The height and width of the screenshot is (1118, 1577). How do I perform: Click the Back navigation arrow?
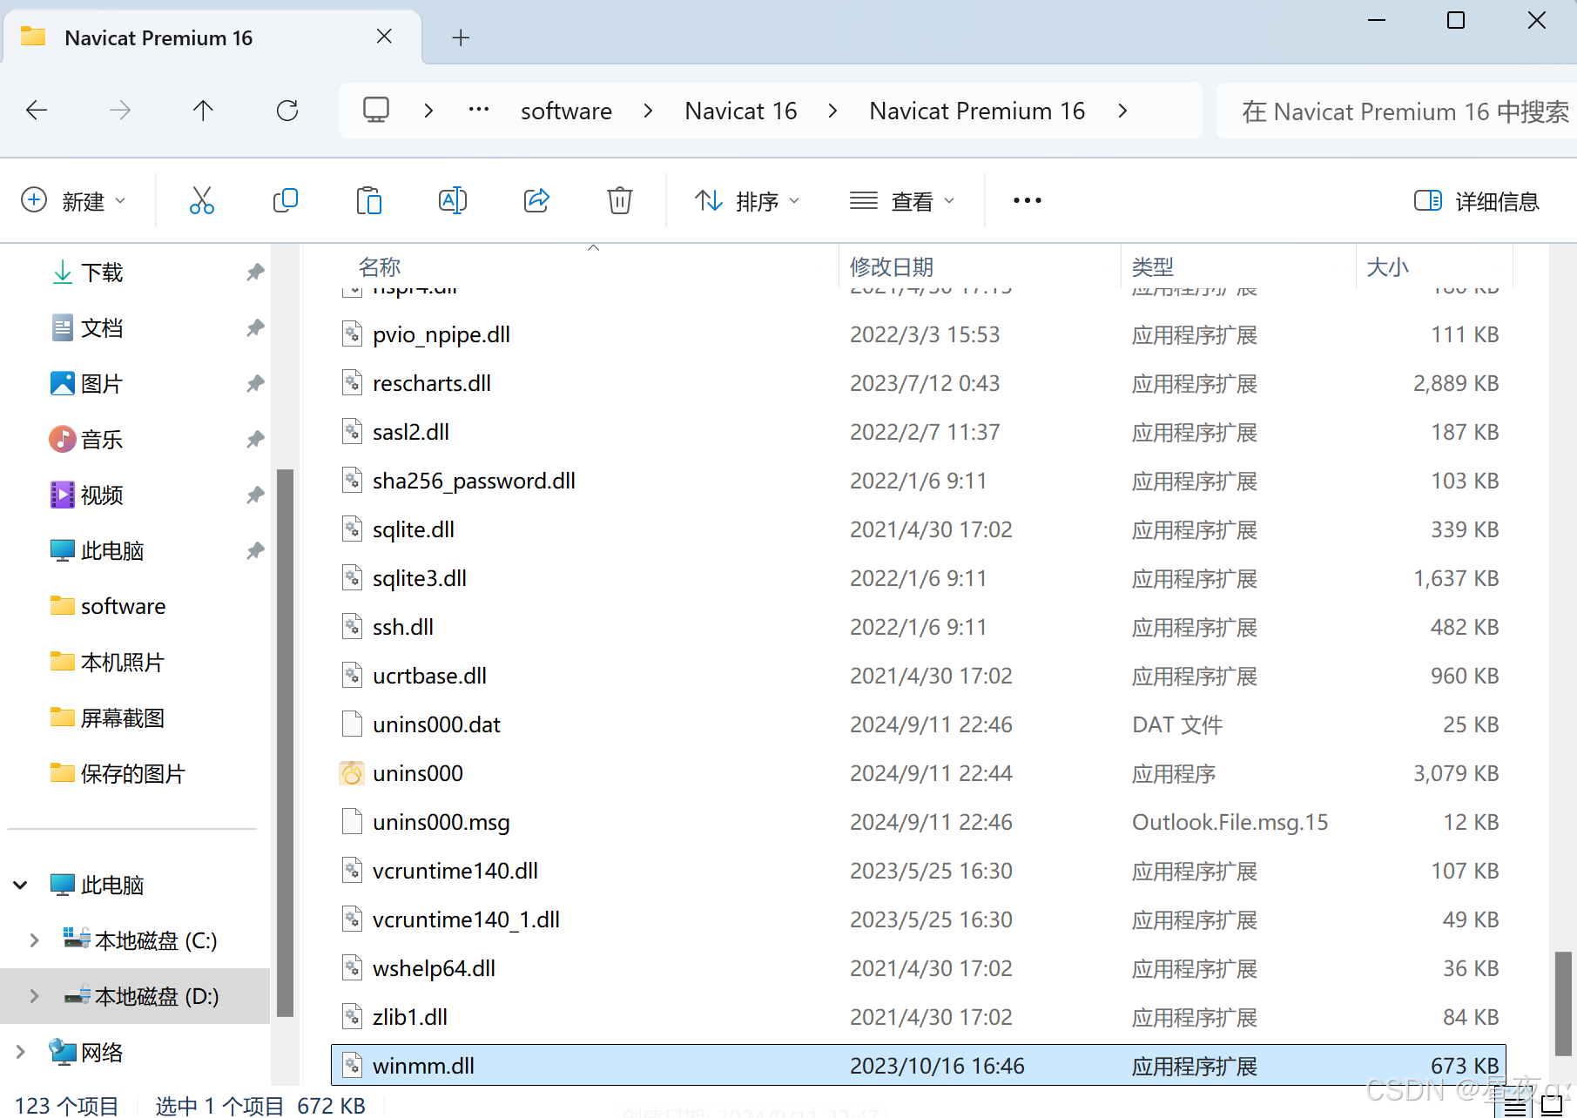37,111
